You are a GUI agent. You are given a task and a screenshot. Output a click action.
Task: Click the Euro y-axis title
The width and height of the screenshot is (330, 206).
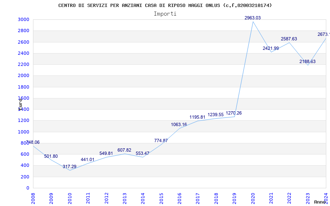(20, 105)
